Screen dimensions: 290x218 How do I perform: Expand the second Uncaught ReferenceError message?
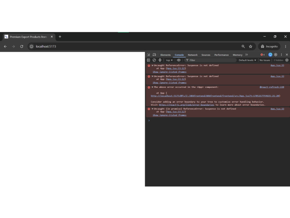pos(153,76)
